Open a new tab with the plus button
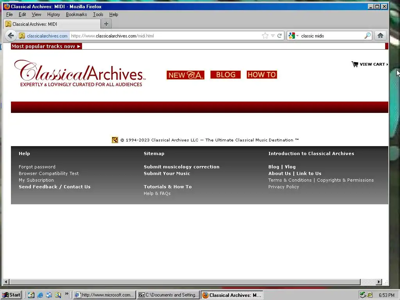Image resolution: width=400 pixels, height=300 pixels. [106, 24]
